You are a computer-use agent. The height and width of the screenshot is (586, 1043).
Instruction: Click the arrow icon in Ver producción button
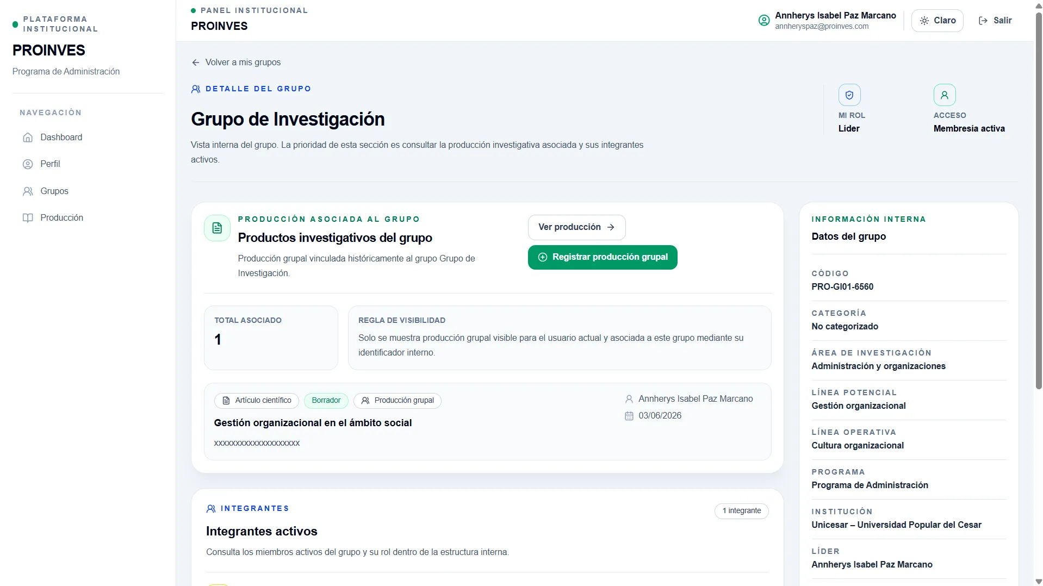coord(611,227)
